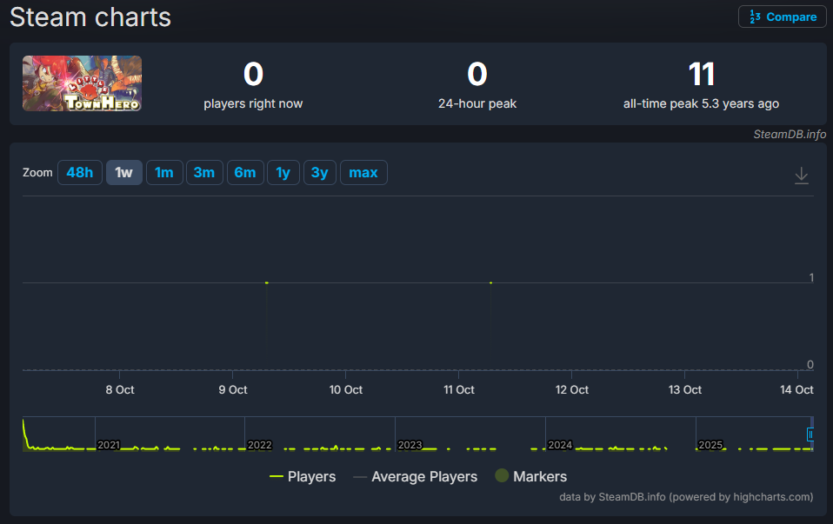Viewport: 833px width, 524px height.
Task: Click the 9 Oct player data point
Action: [x=267, y=283]
